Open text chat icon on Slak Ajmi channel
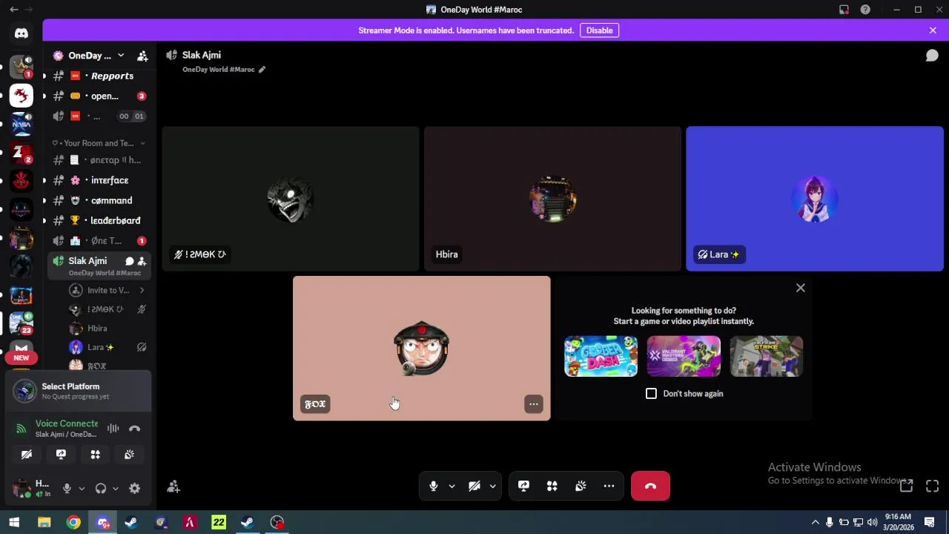 click(x=129, y=261)
